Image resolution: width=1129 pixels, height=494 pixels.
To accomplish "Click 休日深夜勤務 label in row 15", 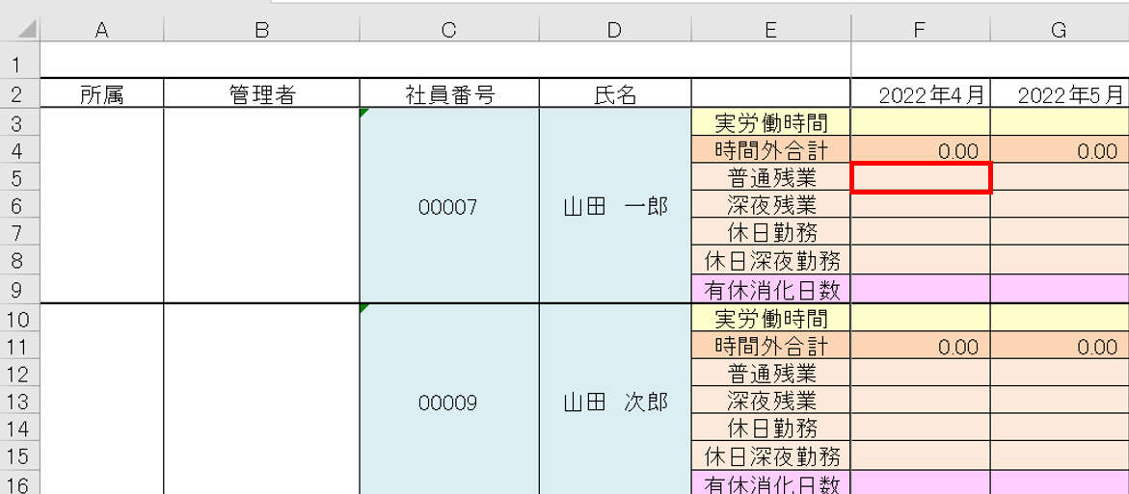I will coord(770,455).
